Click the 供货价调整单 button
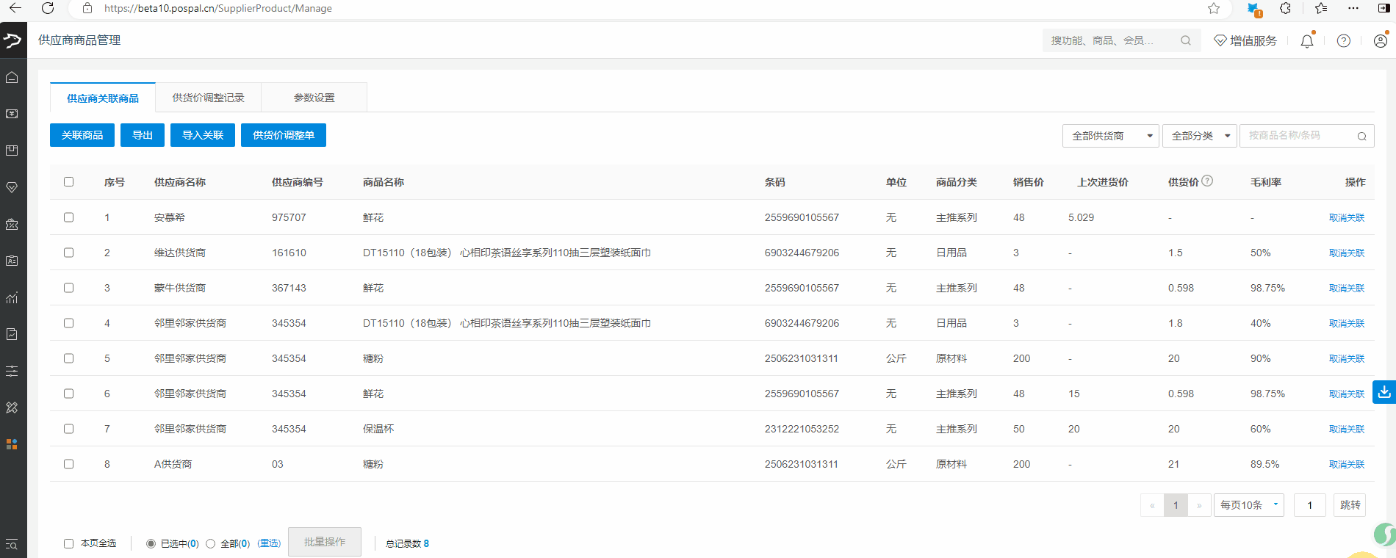The image size is (1396, 558). [x=284, y=135]
